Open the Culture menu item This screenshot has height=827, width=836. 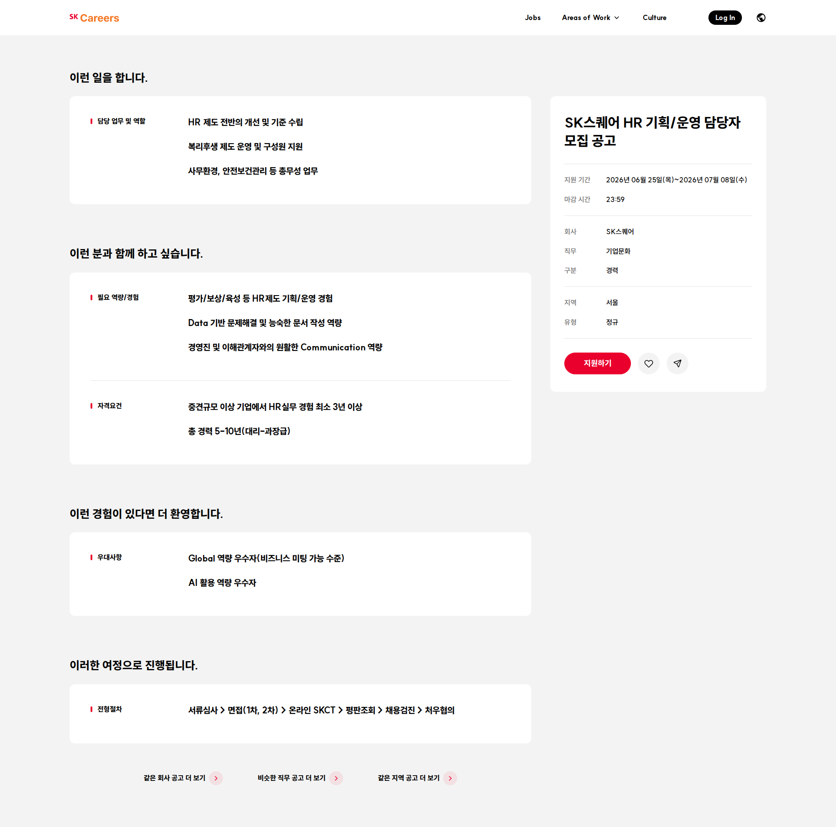coord(654,18)
